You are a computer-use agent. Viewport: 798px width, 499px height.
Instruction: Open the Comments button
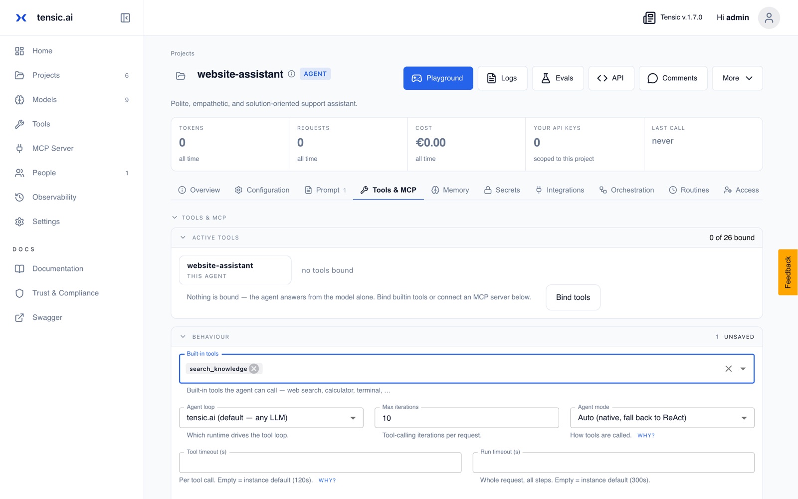[673, 78]
